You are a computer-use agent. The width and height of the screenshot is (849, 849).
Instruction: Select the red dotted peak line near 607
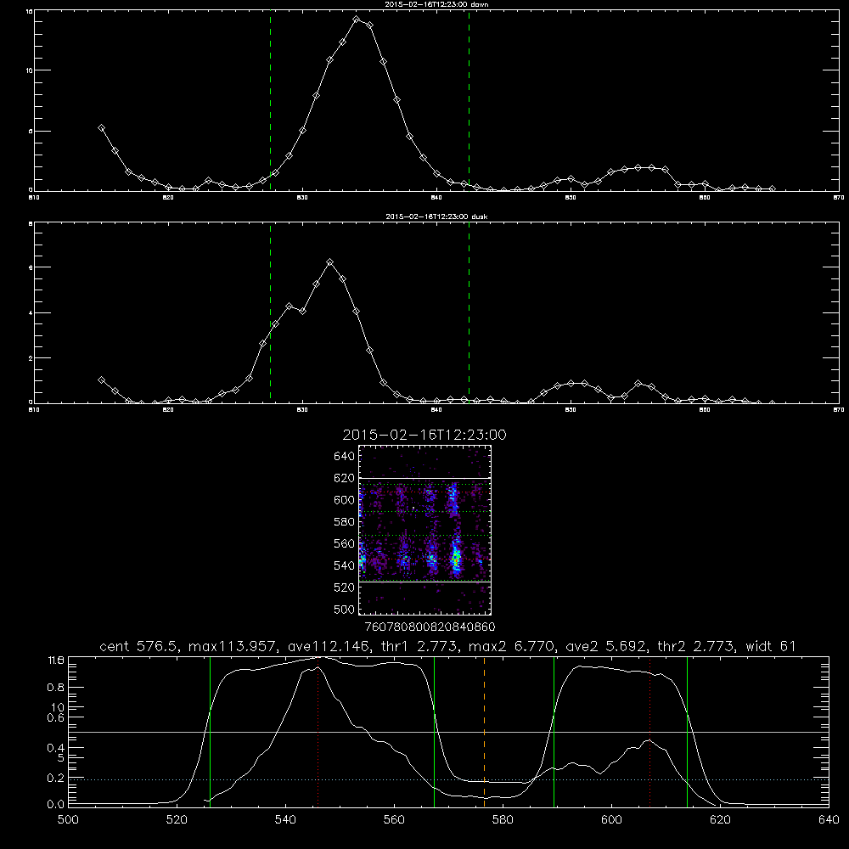pos(649,732)
